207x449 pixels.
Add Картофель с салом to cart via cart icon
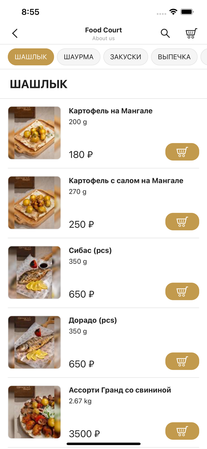pos(182,222)
